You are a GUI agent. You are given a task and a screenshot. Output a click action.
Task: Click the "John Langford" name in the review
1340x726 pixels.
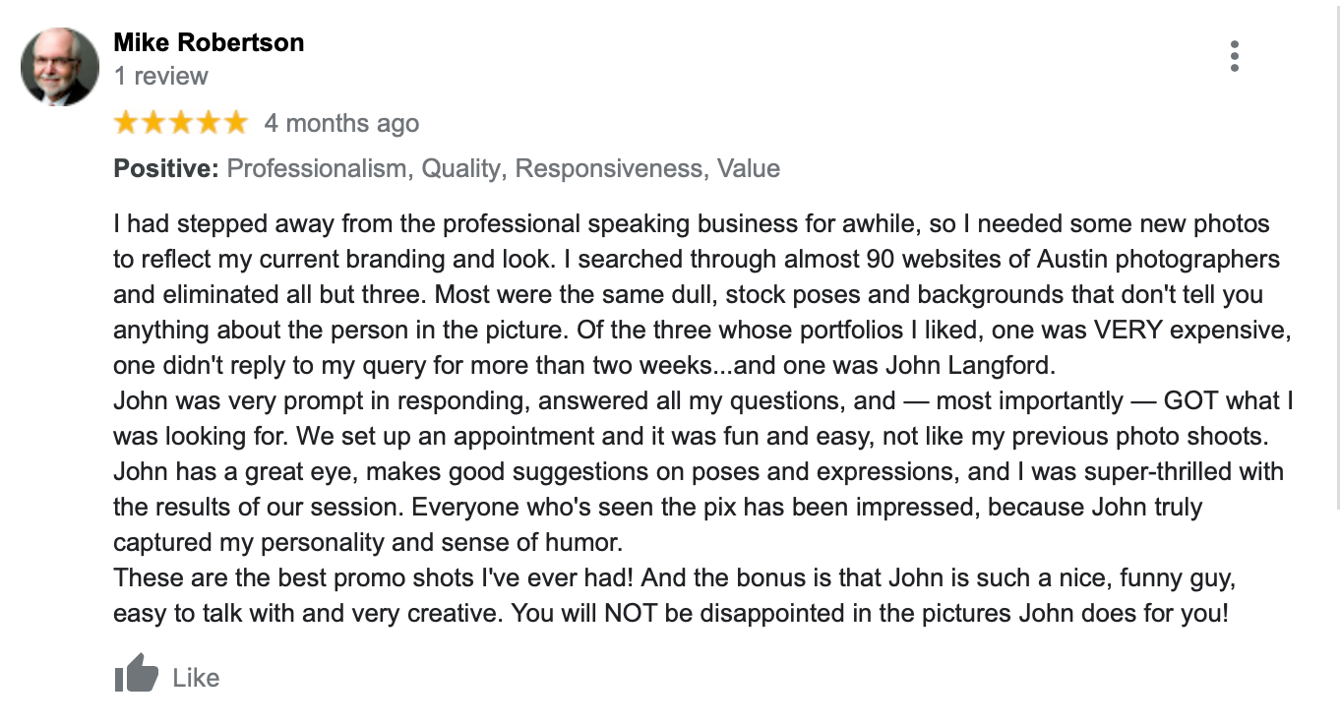coord(968,366)
